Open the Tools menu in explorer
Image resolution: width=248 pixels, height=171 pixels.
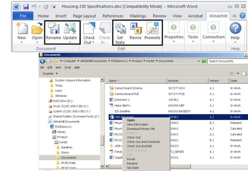(x=68, y=68)
